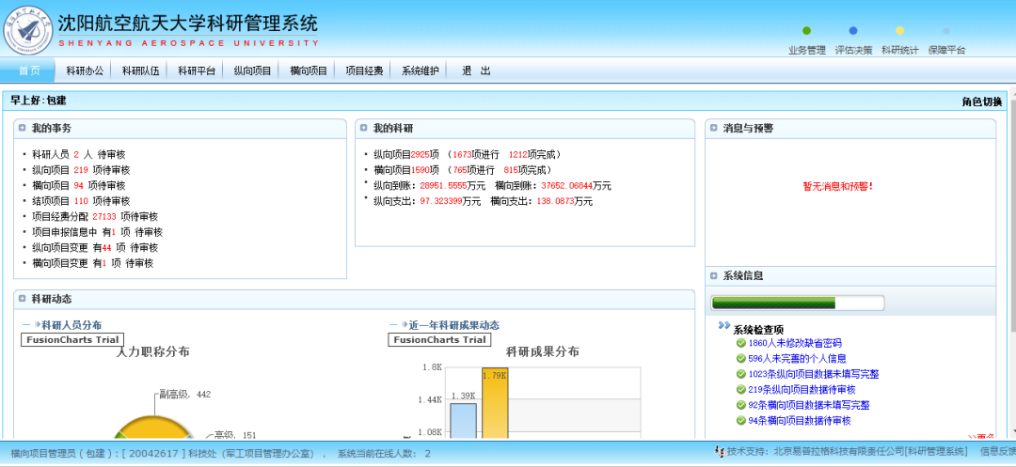Click 科研人员分布 heading text
The width and height of the screenshot is (1016, 467).
(71, 325)
